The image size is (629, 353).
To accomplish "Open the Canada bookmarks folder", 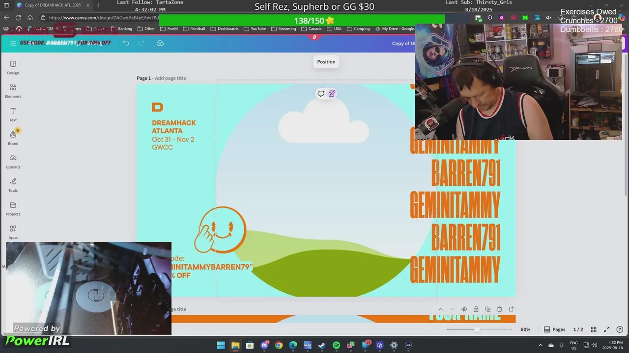I will (311, 29).
